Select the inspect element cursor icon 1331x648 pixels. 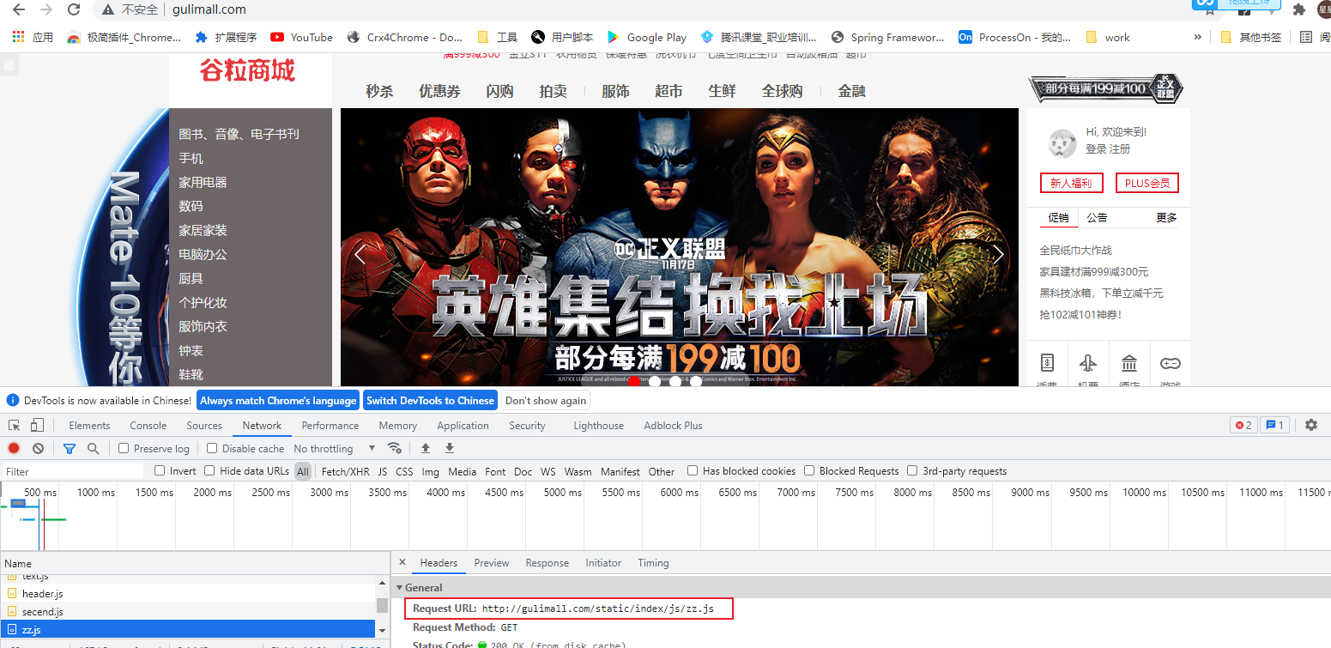pos(15,425)
